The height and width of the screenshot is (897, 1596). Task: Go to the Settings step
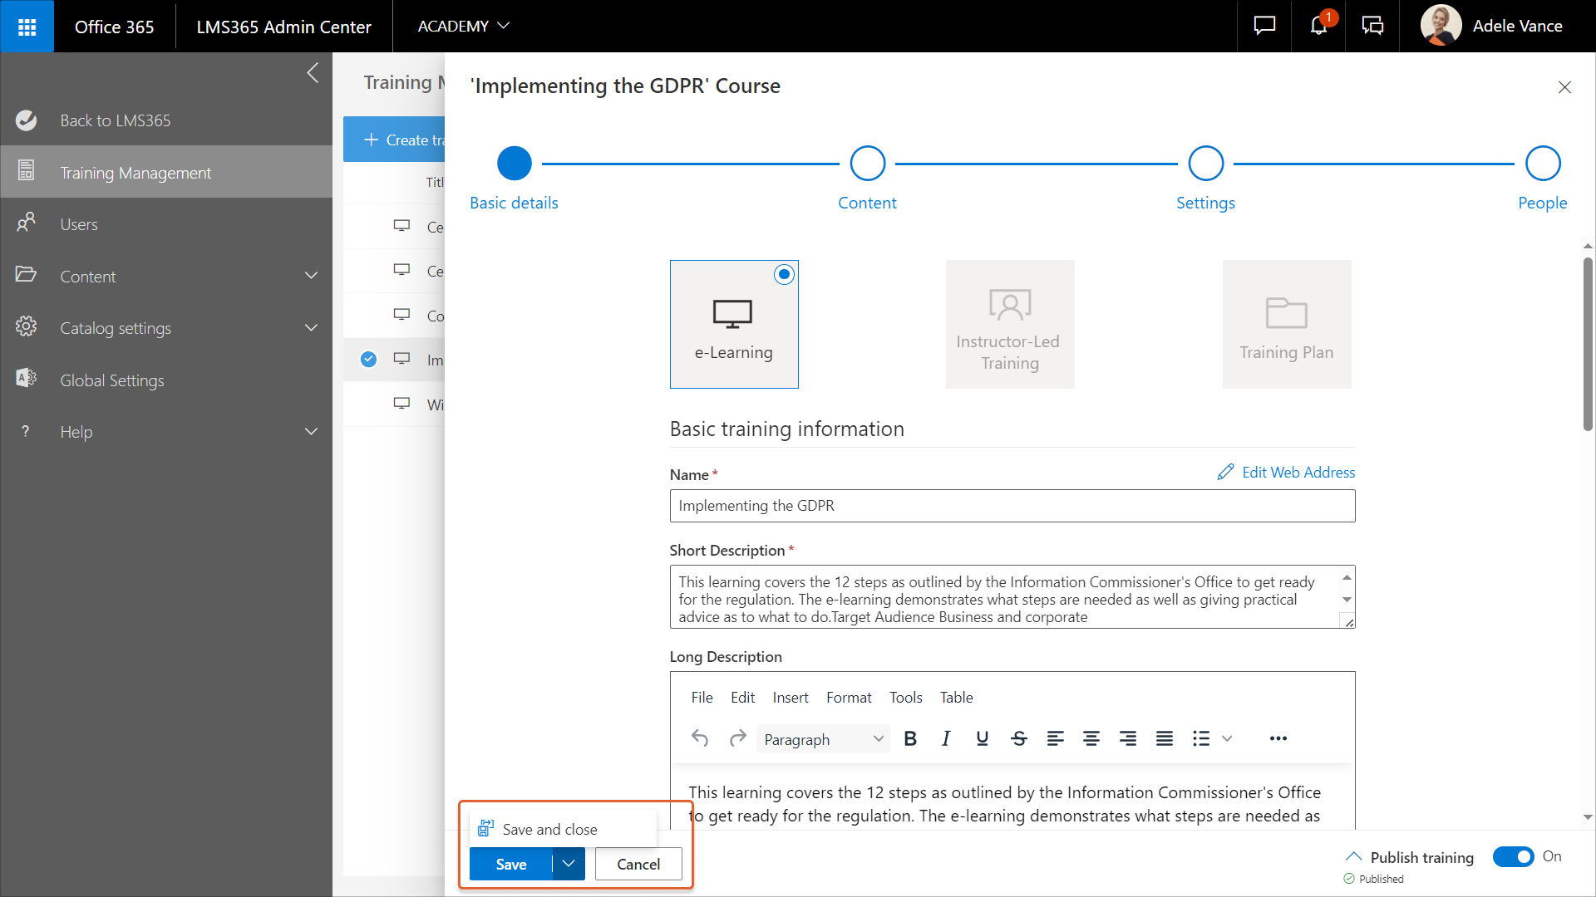[1205, 164]
